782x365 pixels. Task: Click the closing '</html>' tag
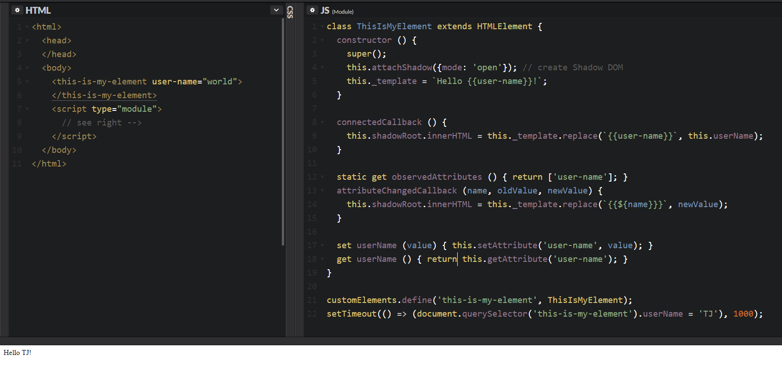click(49, 164)
